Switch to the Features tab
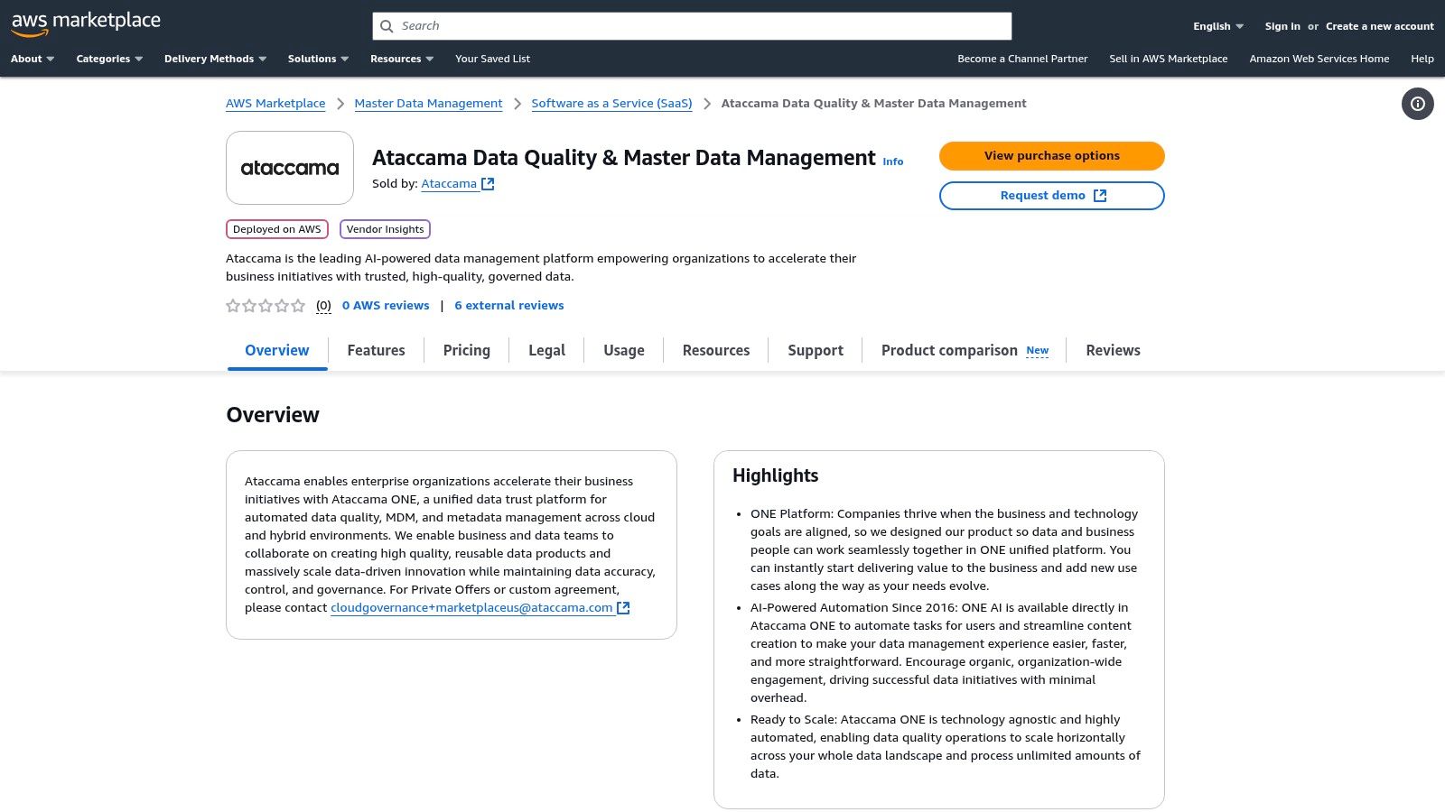The image size is (1445, 812). [x=376, y=351]
